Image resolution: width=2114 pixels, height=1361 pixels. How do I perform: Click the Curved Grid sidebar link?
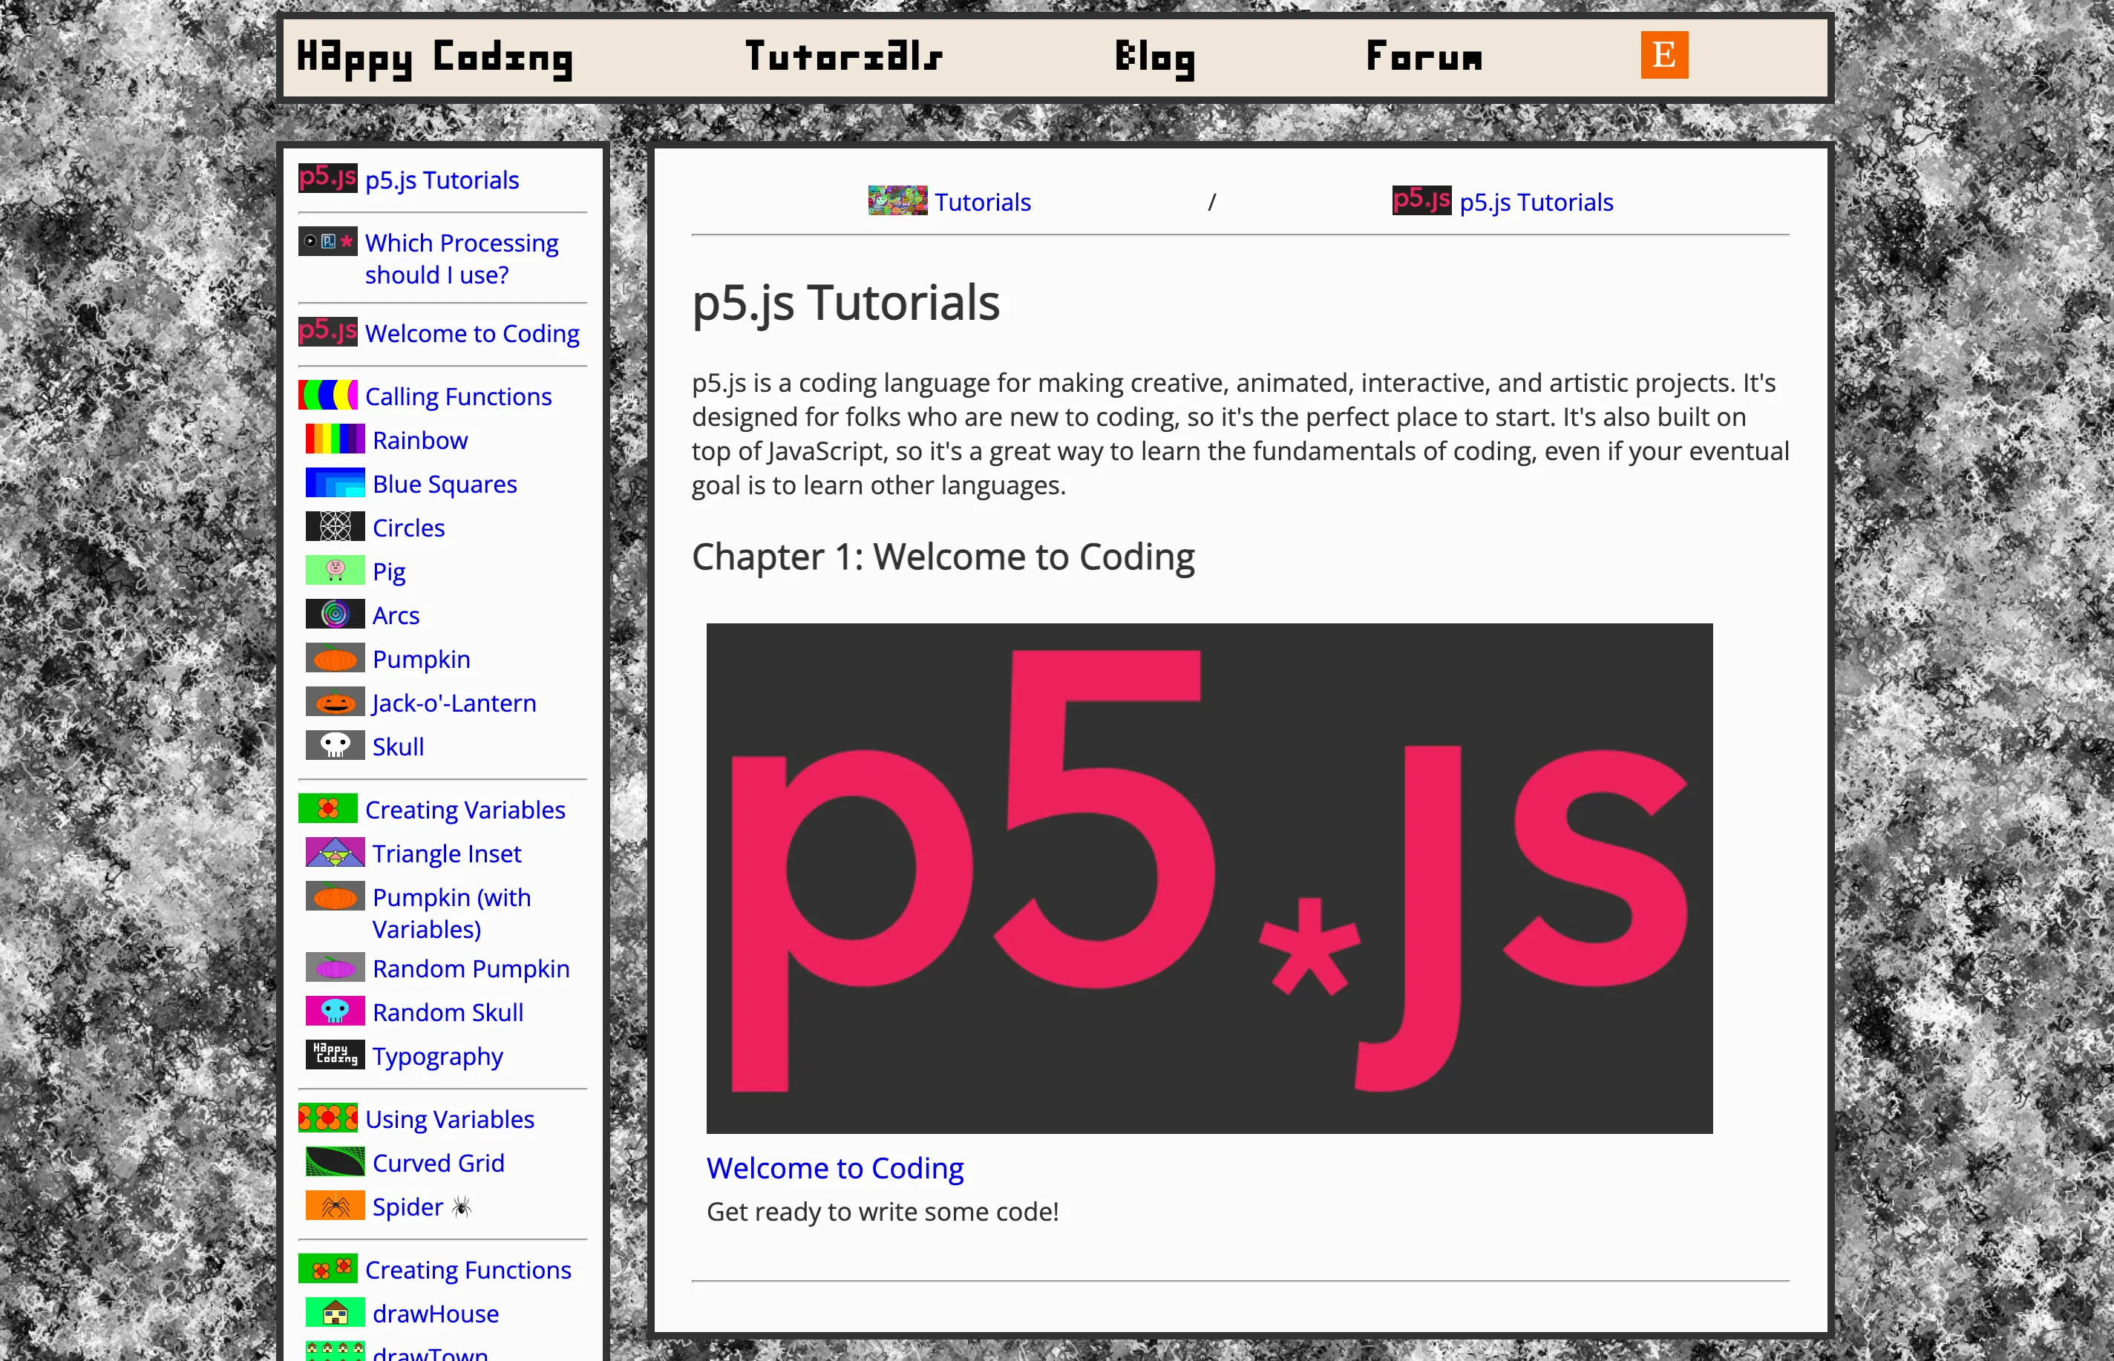(x=439, y=1162)
